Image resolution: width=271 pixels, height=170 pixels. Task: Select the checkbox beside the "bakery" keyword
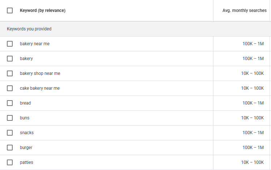point(10,59)
